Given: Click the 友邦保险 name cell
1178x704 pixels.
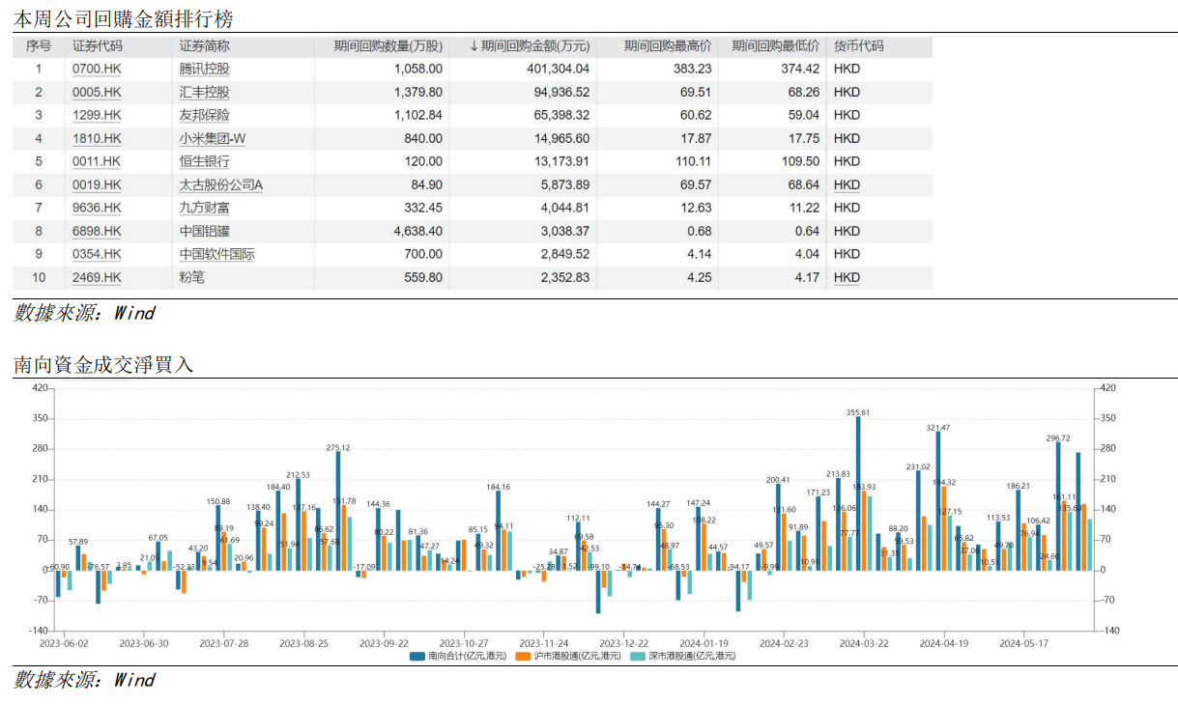Looking at the screenshot, I should pos(205,115).
